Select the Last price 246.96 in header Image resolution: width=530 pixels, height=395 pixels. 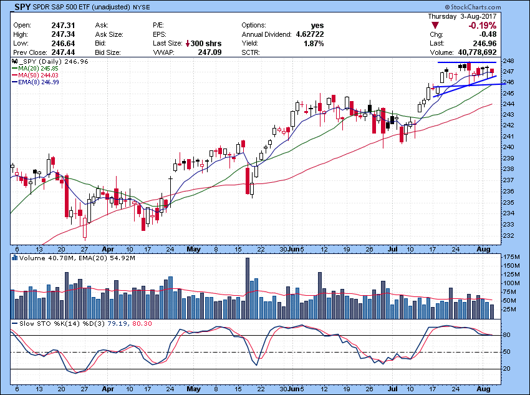[484, 44]
